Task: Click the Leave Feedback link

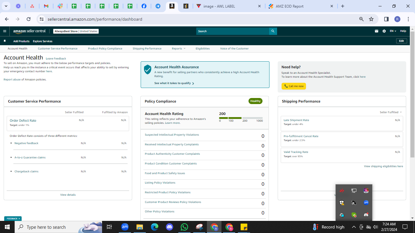Action: (56, 59)
